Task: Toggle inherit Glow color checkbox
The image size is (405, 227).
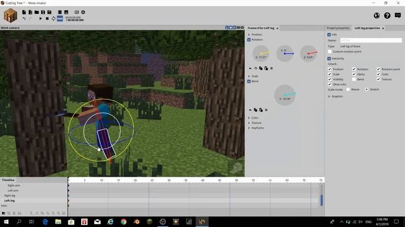Action: pyautogui.click(x=330, y=84)
